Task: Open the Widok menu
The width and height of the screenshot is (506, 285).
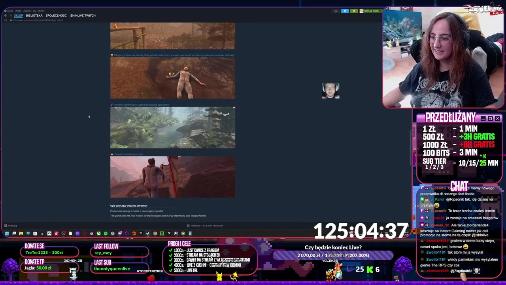Action: tap(18, 11)
